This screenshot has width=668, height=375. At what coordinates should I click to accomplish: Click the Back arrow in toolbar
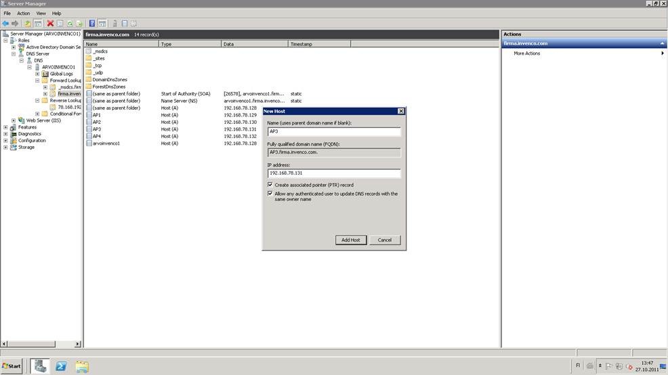(5, 24)
